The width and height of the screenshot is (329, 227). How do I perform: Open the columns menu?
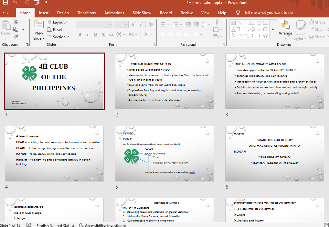[198, 35]
